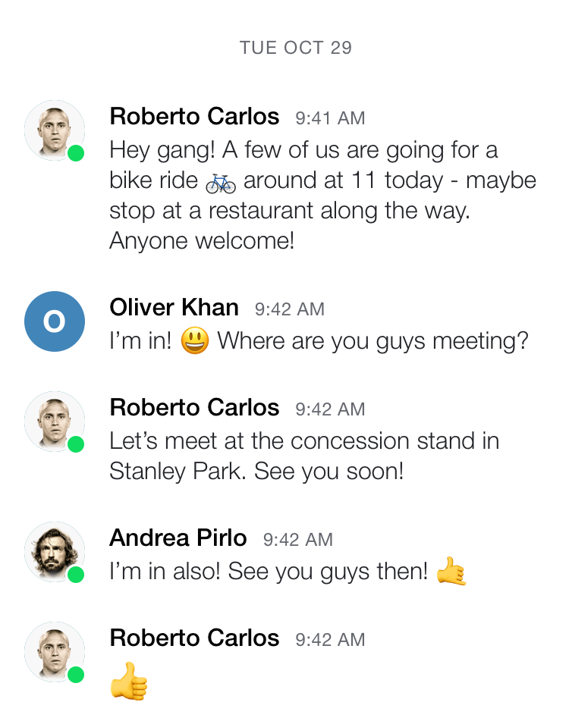Click online status dot on last Roberto avatar

[76, 675]
